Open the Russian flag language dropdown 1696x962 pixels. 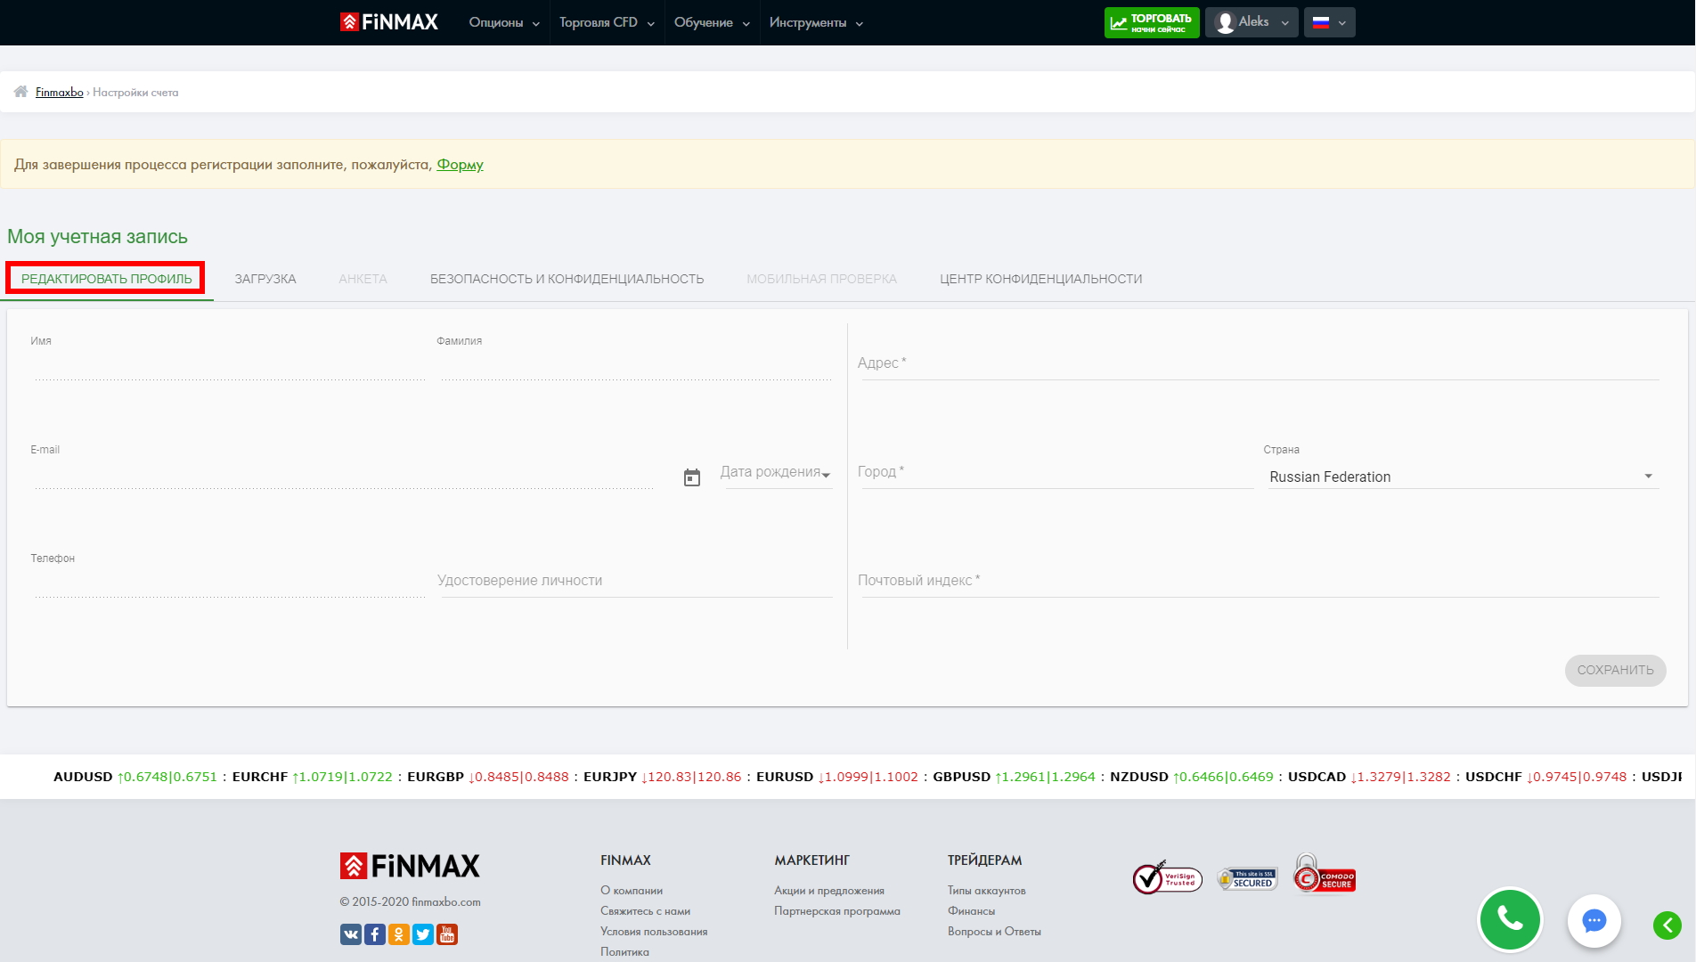pyautogui.click(x=1329, y=22)
